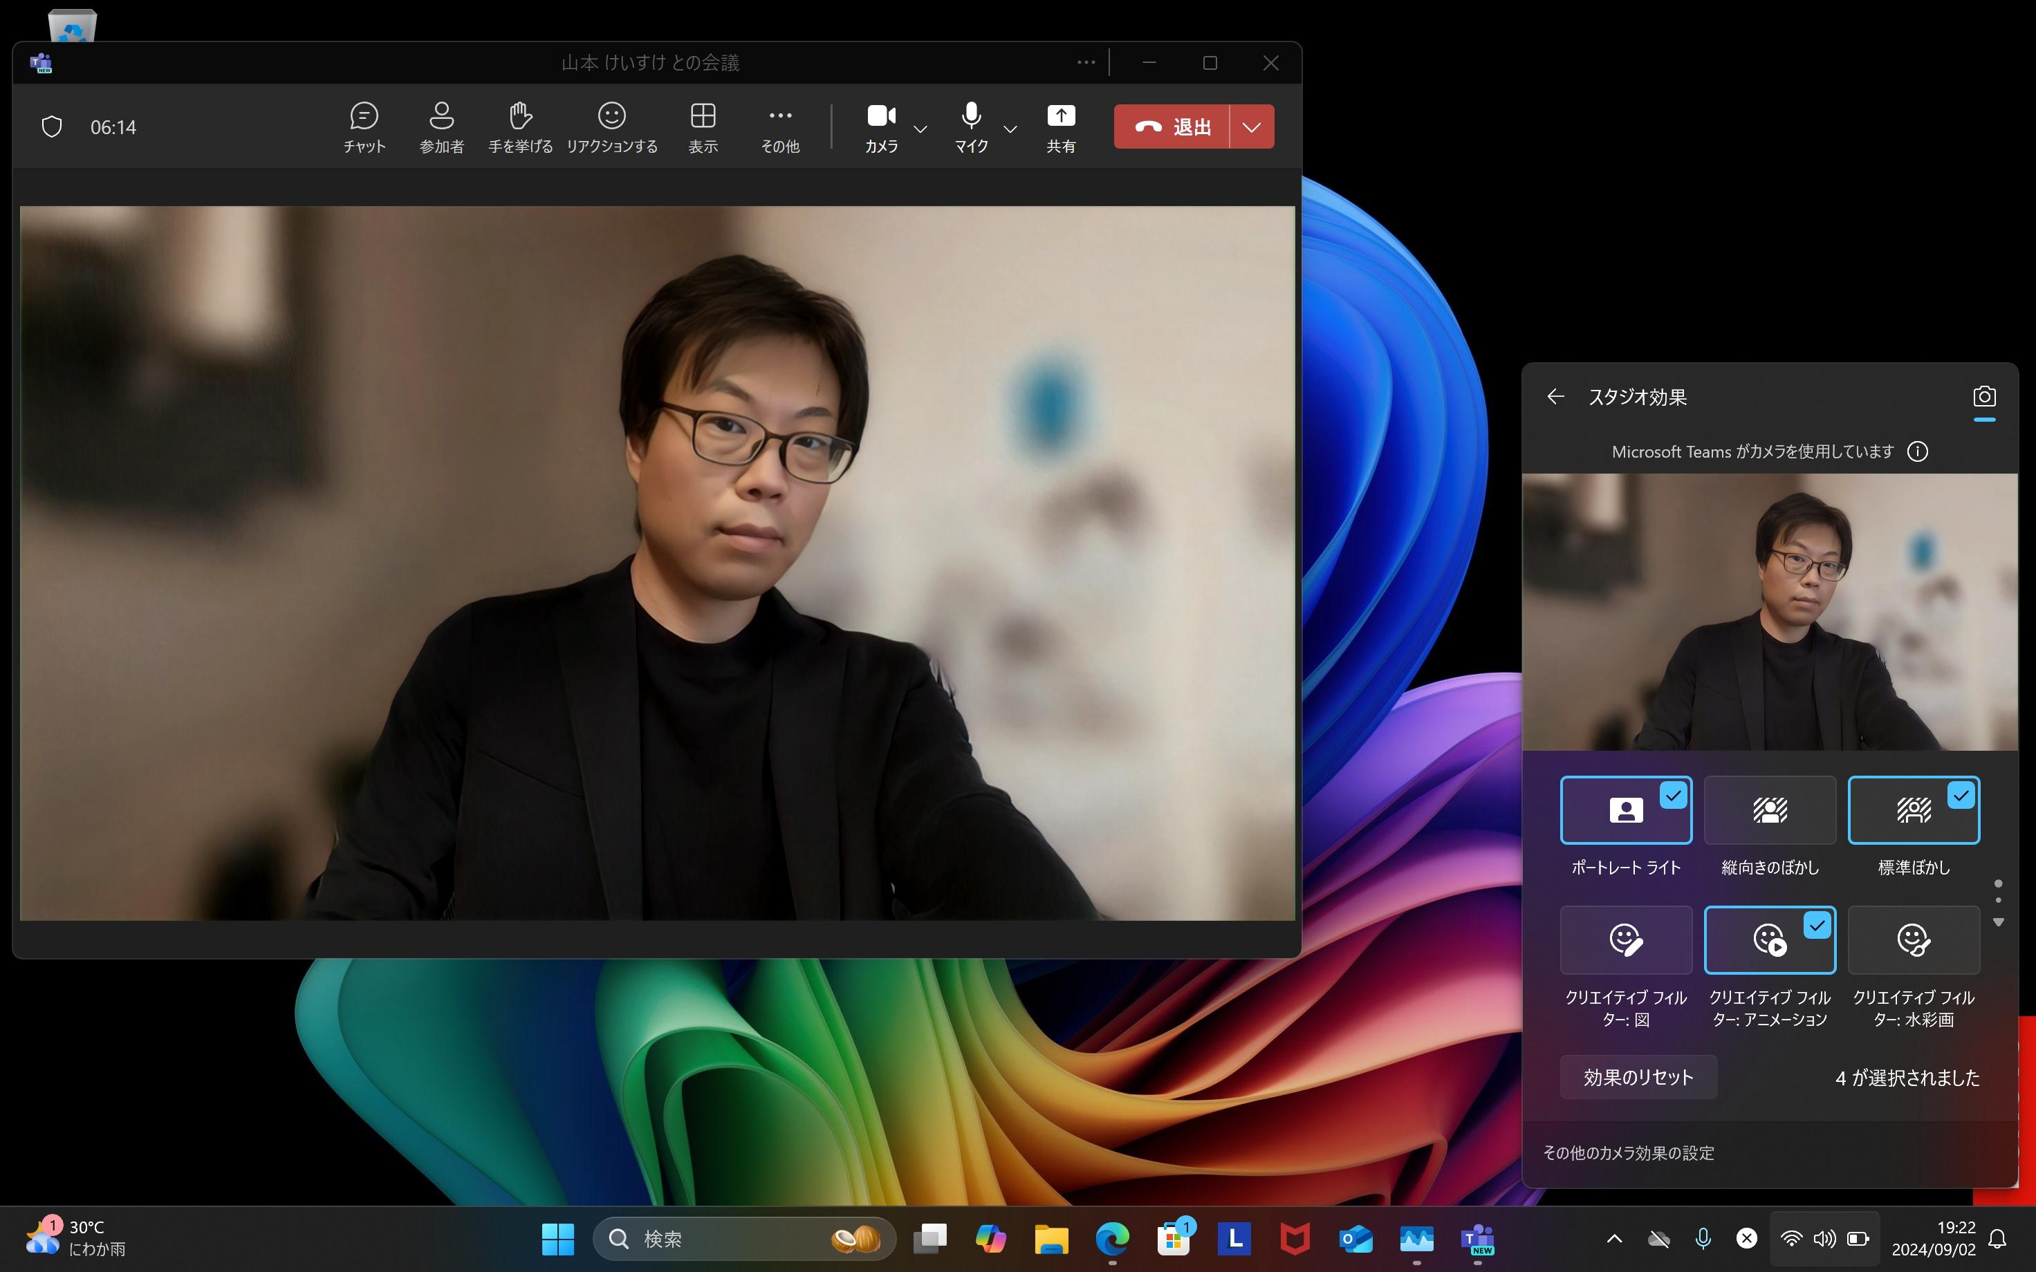
Task: Uncheck the ポートレート ライト effect
Action: pos(1625,810)
